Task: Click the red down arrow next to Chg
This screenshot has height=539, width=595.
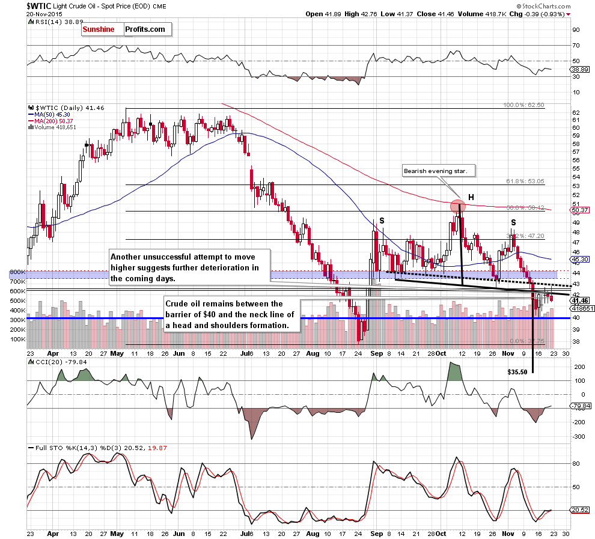Action: click(x=568, y=14)
